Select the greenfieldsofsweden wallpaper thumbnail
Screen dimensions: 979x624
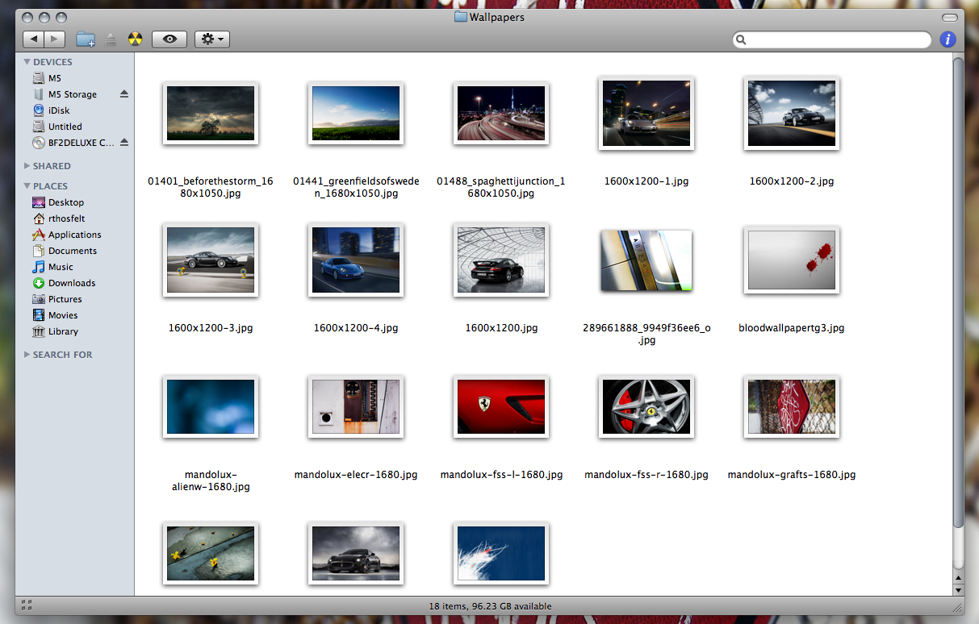coord(356,113)
